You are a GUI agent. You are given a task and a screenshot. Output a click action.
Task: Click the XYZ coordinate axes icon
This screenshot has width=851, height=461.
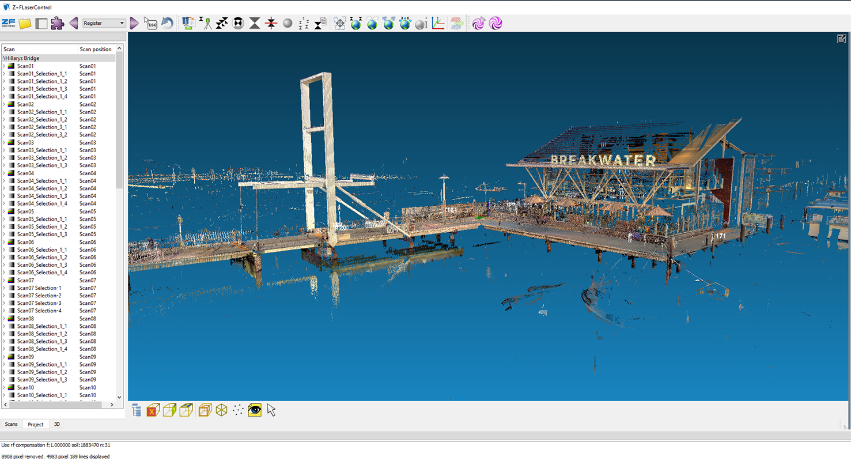click(438, 24)
